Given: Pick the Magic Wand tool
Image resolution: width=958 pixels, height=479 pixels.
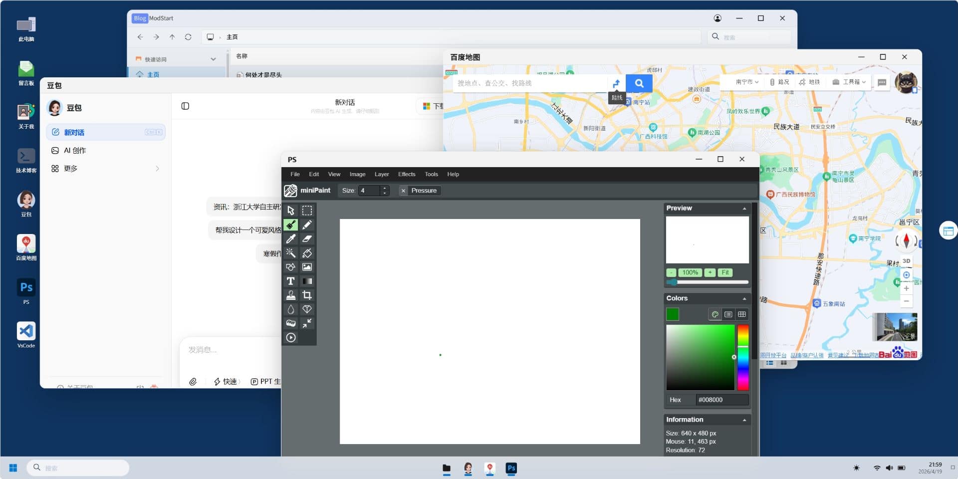Looking at the screenshot, I should point(290,253).
